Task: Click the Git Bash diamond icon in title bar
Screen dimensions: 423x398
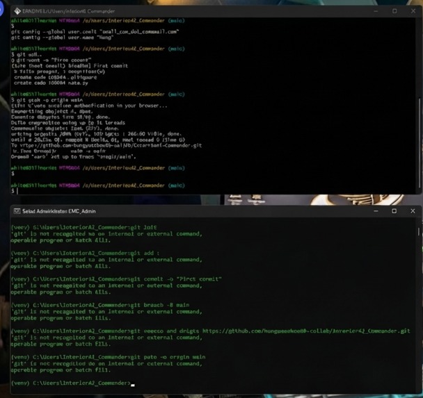Action: point(17,11)
